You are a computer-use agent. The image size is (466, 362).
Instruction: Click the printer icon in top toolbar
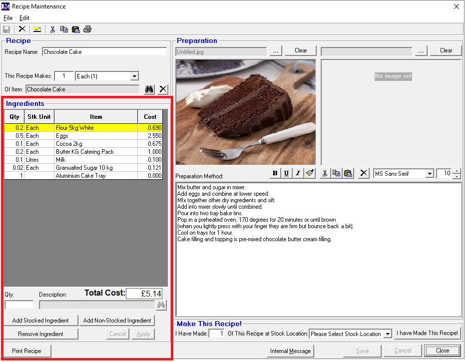[x=87, y=29]
